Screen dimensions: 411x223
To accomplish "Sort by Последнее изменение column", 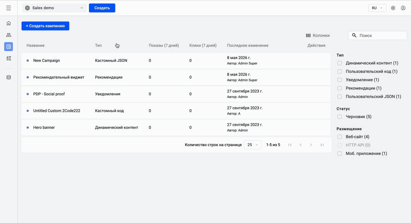I will (248, 45).
